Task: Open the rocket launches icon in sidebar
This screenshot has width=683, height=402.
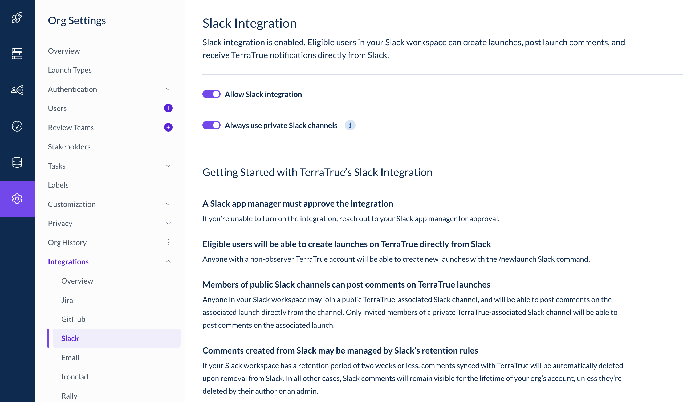Action: point(17,18)
